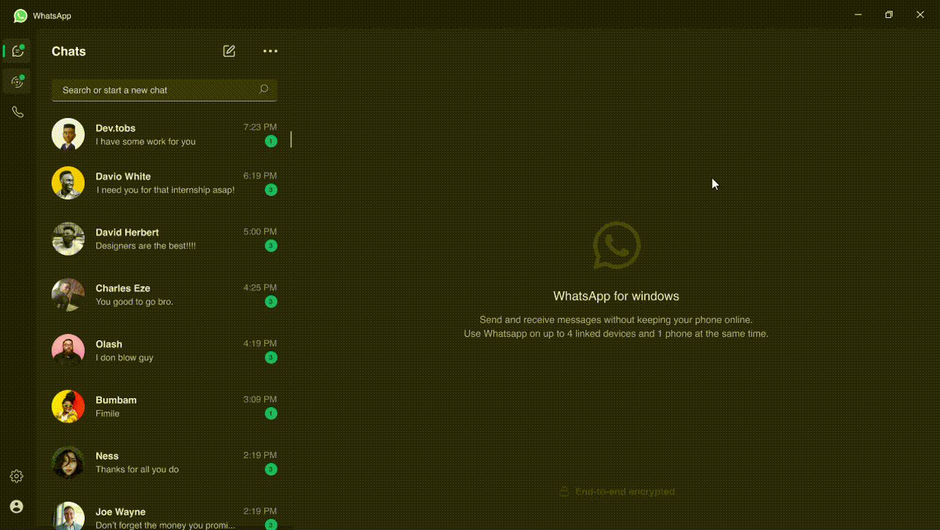This screenshot has width=940, height=530.
Task: Open Davio White conversation
Action: [164, 183]
